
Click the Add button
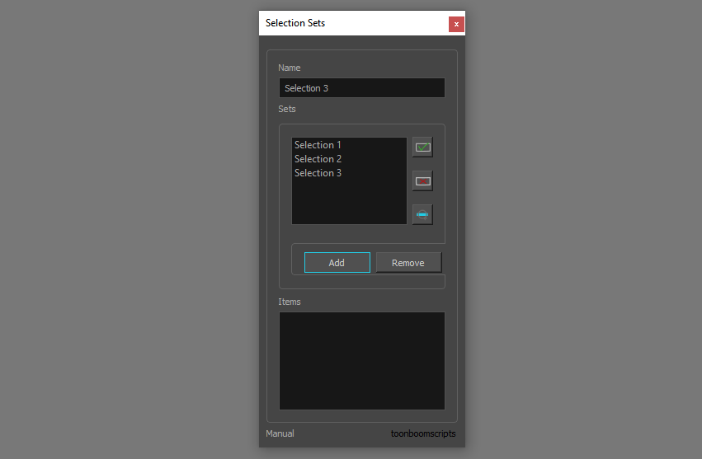pos(337,263)
